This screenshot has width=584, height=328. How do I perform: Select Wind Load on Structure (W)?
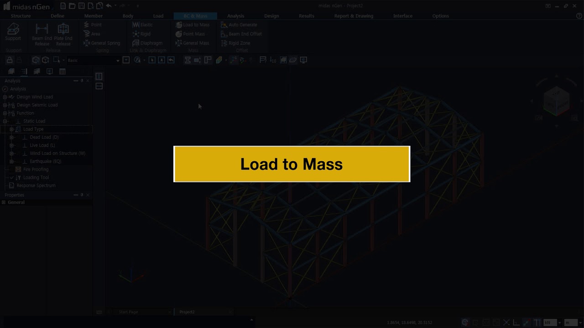click(x=57, y=154)
